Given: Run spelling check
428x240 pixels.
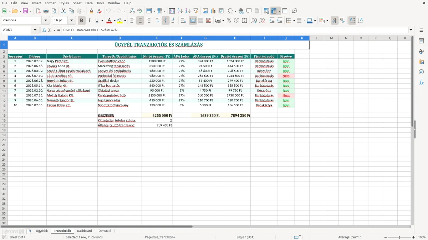Looking at the screenshot, I should (140, 11).
